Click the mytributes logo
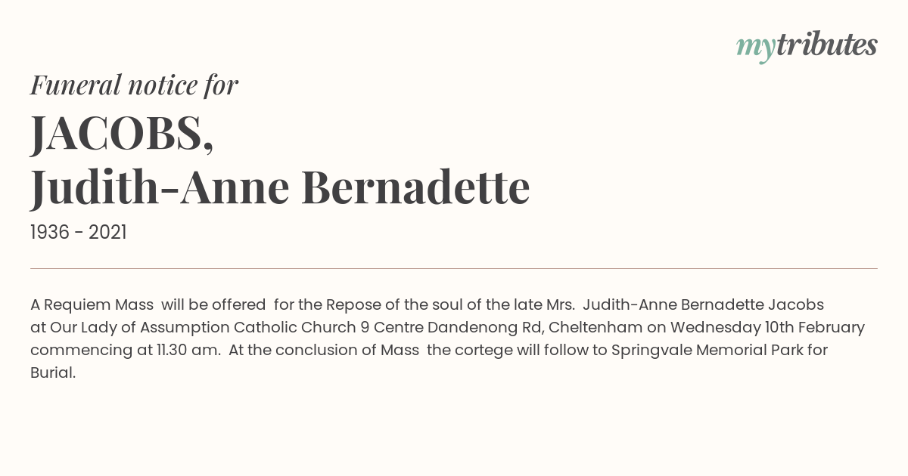Viewport: 908px width, 476px height. click(x=807, y=47)
